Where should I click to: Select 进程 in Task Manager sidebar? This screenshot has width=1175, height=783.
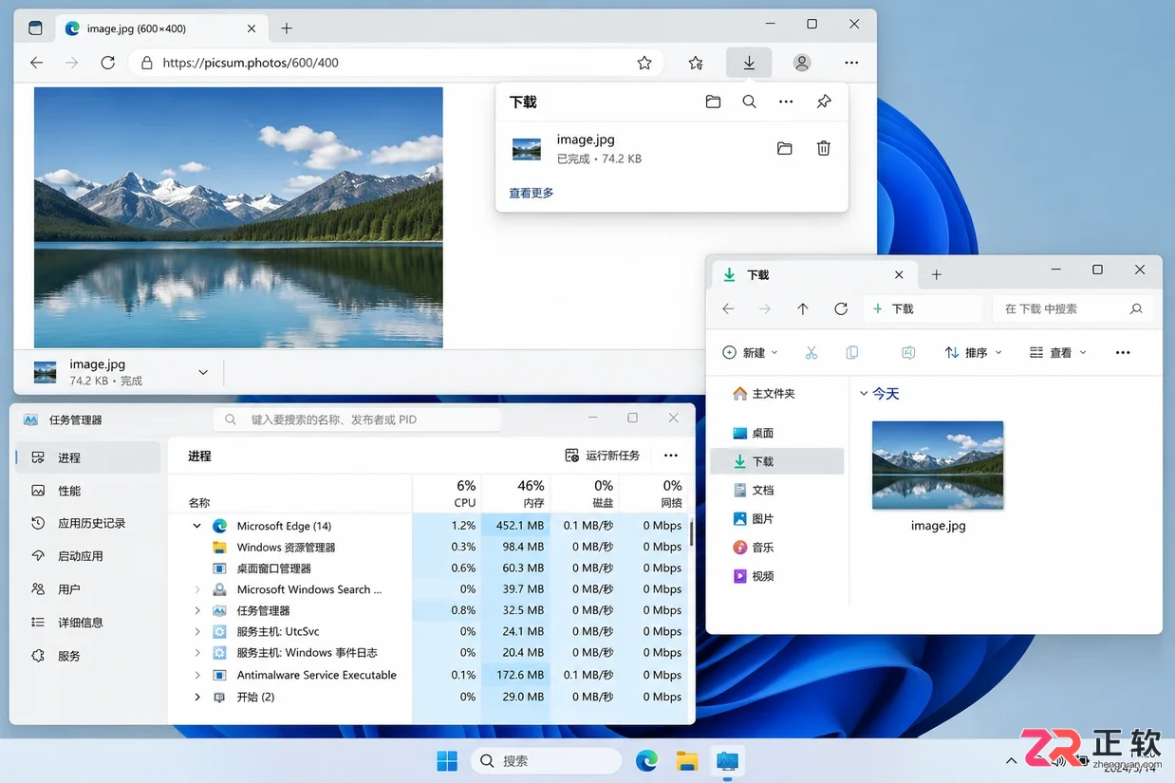click(x=88, y=457)
